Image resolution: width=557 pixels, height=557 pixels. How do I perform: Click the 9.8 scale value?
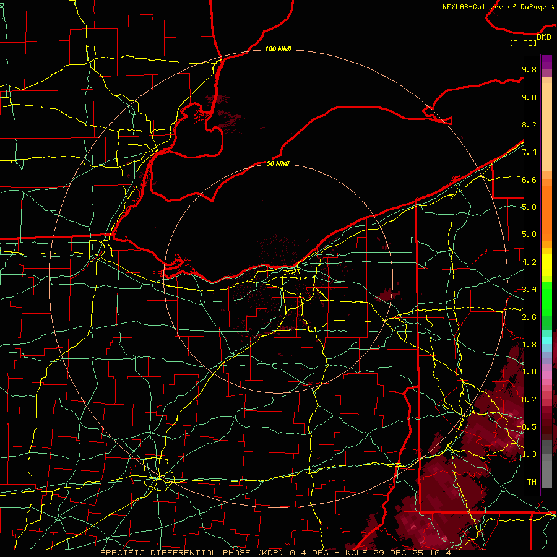pyautogui.click(x=529, y=70)
